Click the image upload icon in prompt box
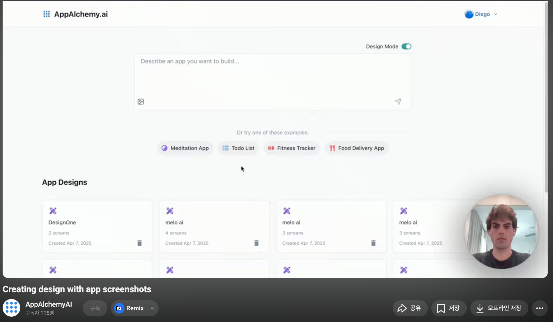Screen dimensions: 553x322 click(x=141, y=101)
